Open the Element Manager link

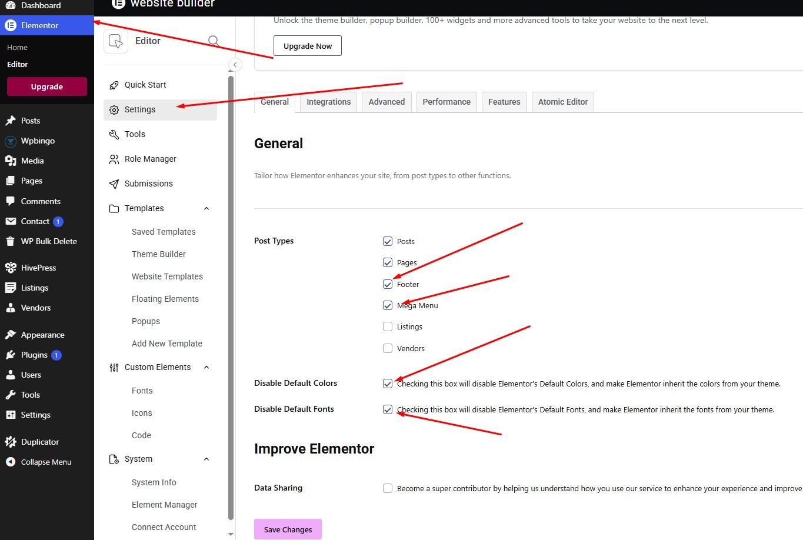165,505
